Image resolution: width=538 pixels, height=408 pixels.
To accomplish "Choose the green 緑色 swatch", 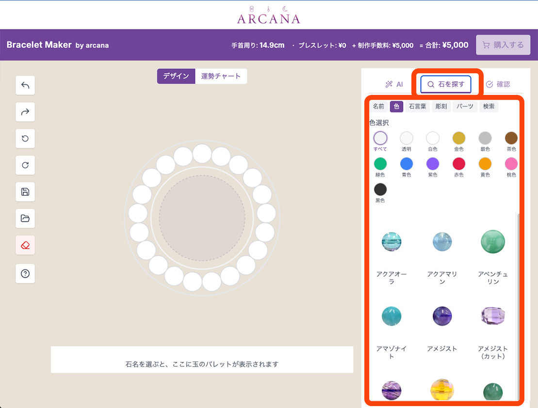I will click(x=380, y=164).
